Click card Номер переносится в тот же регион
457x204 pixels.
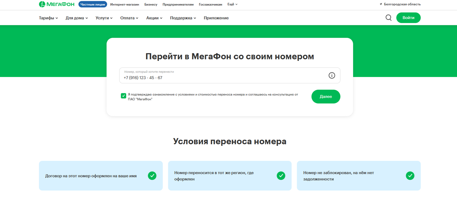tap(230, 176)
